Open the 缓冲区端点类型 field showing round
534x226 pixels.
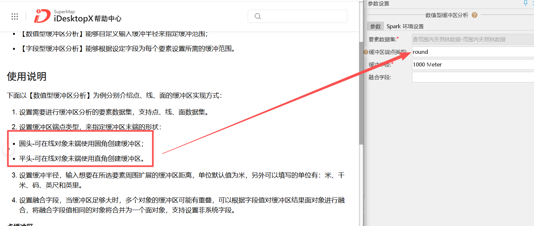coord(472,52)
